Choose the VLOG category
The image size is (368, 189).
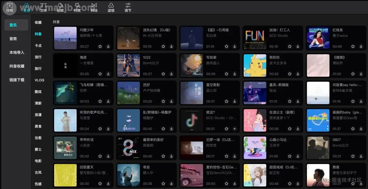[39, 80]
